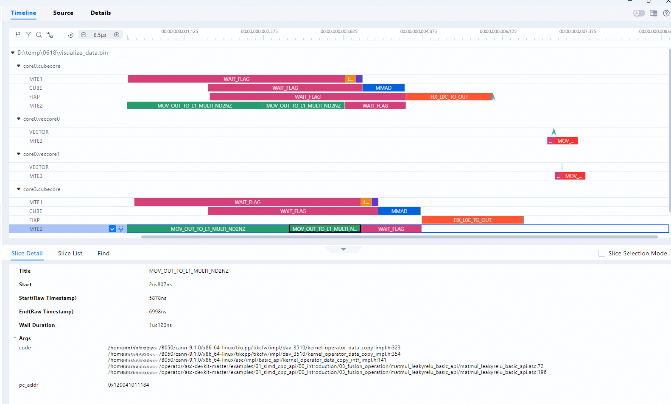Toggle the light/dark theme switch
The height and width of the screenshot is (404, 671).
[x=639, y=13]
